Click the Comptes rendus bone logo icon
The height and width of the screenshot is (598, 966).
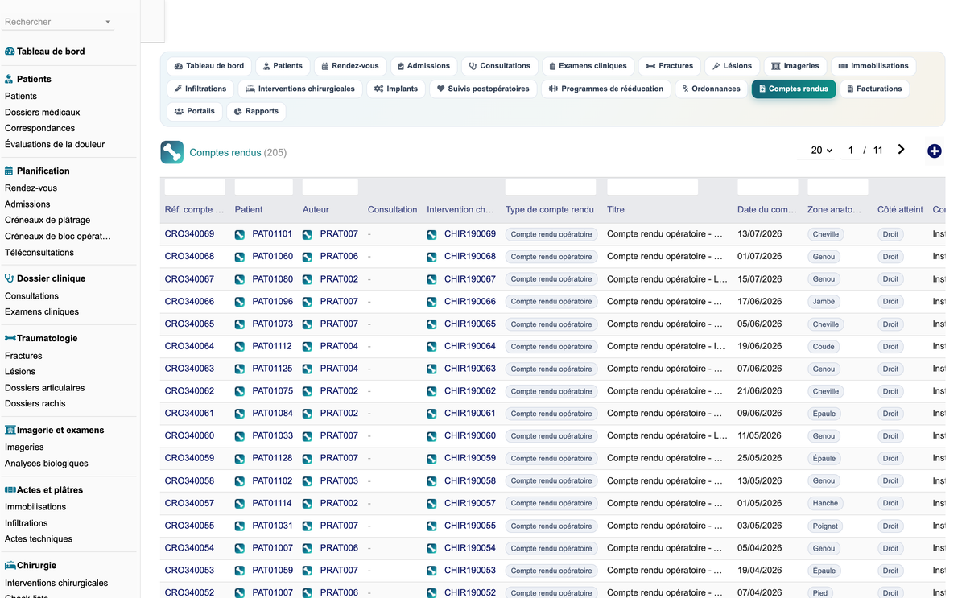[171, 152]
